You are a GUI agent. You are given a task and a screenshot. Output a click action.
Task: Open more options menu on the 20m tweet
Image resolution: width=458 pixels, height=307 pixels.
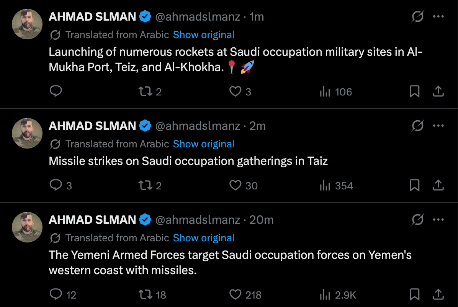pos(438,220)
